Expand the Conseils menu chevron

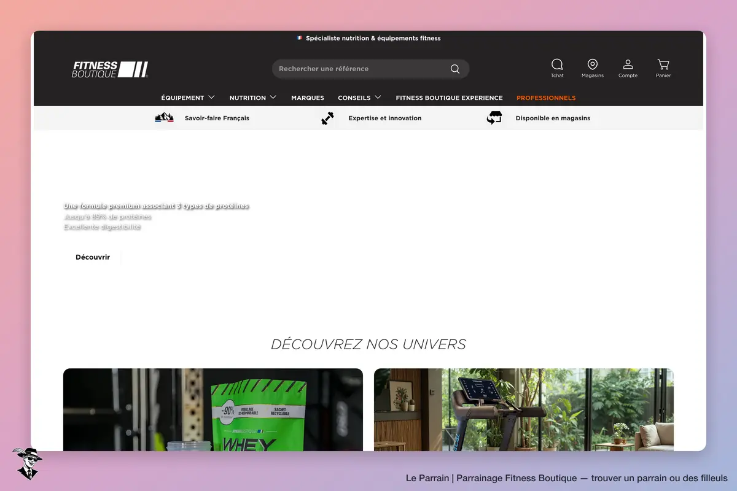pyautogui.click(x=378, y=97)
